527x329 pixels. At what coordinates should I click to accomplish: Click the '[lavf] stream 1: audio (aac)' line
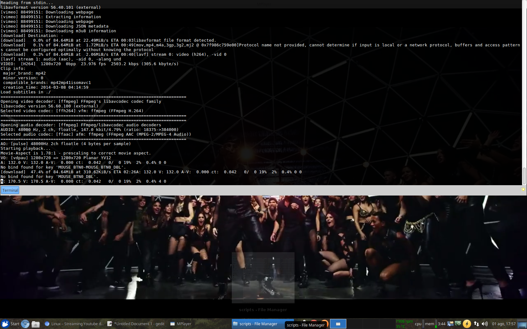tap(61, 59)
